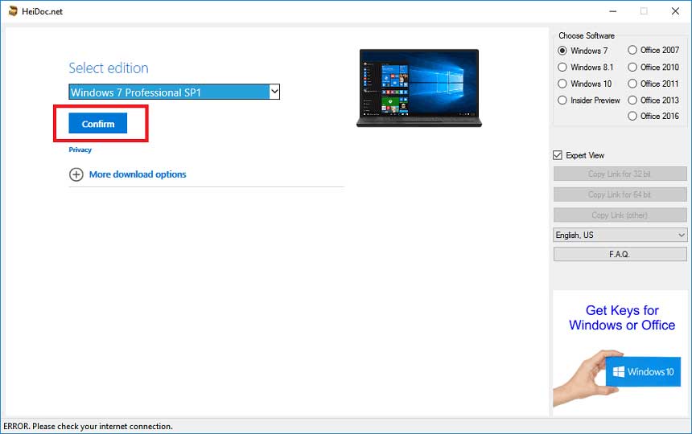
Task: Click the Get Keys for Windows or Office ad
Action: pyautogui.click(x=620, y=353)
